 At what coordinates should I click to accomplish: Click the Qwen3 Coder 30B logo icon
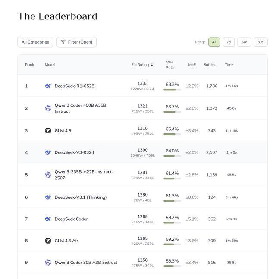[48, 263]
